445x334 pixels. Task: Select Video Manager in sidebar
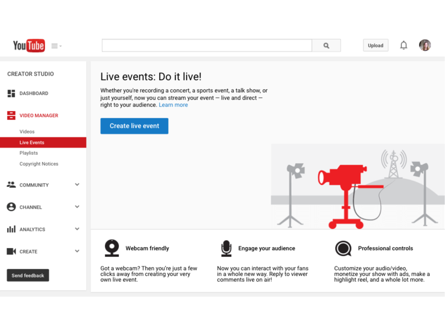(x=39, y=116)
